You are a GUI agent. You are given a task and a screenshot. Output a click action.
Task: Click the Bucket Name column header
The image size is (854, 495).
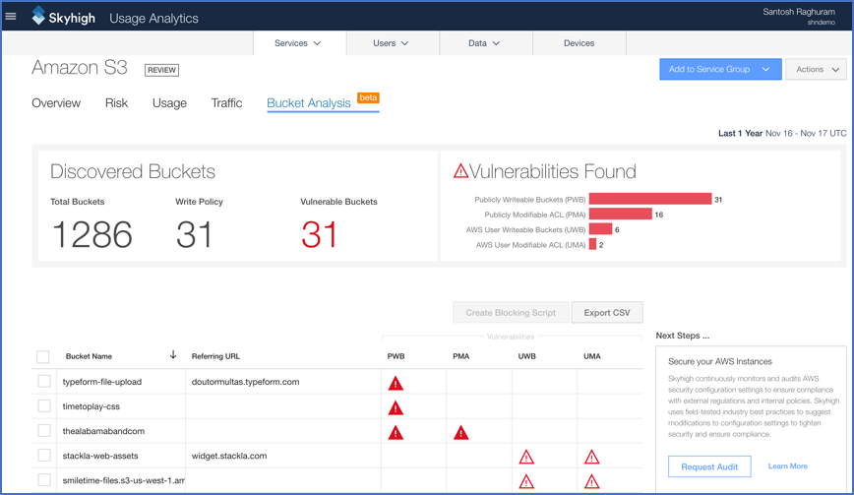(x=89, y=356)
